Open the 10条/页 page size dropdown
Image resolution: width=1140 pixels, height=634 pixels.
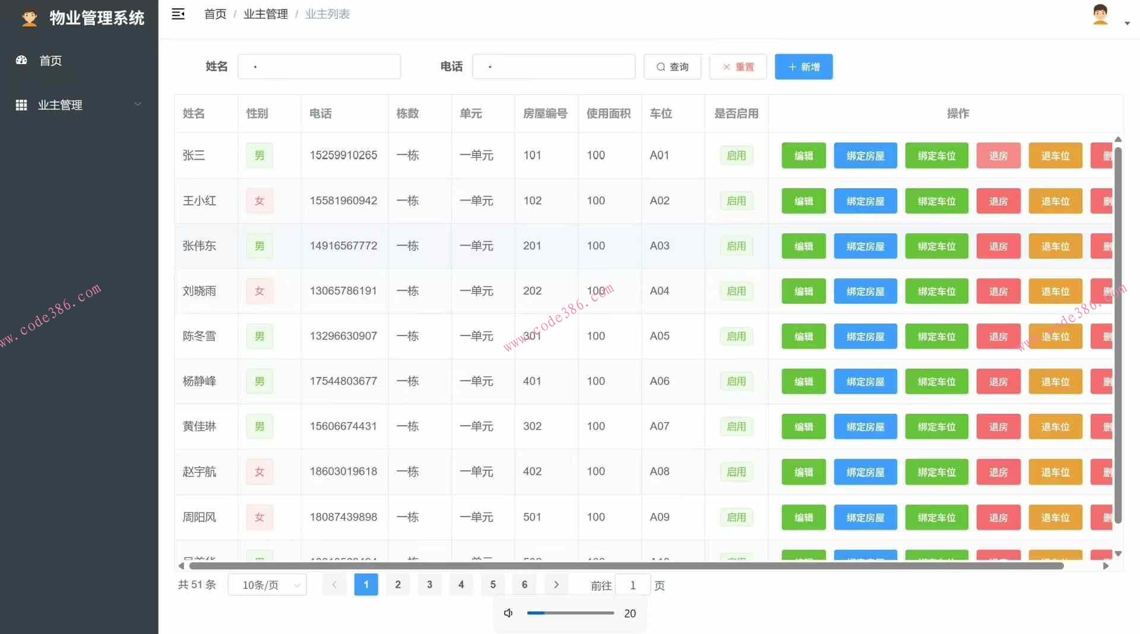[x=267, y=585]
